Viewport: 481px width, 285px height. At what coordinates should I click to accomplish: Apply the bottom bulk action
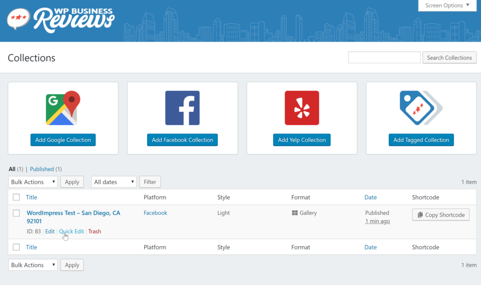(72, 265)
